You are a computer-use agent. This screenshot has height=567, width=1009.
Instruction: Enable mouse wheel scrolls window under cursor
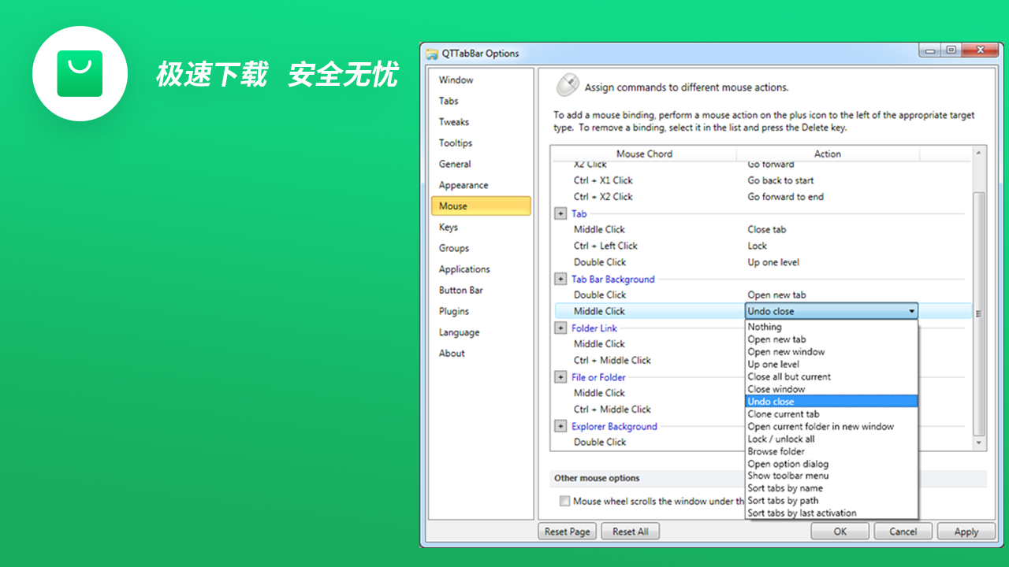click(564, 501)
